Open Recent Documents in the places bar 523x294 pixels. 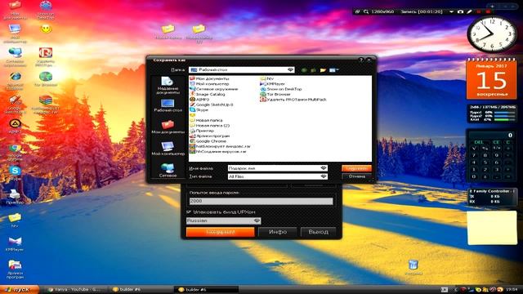168,85
